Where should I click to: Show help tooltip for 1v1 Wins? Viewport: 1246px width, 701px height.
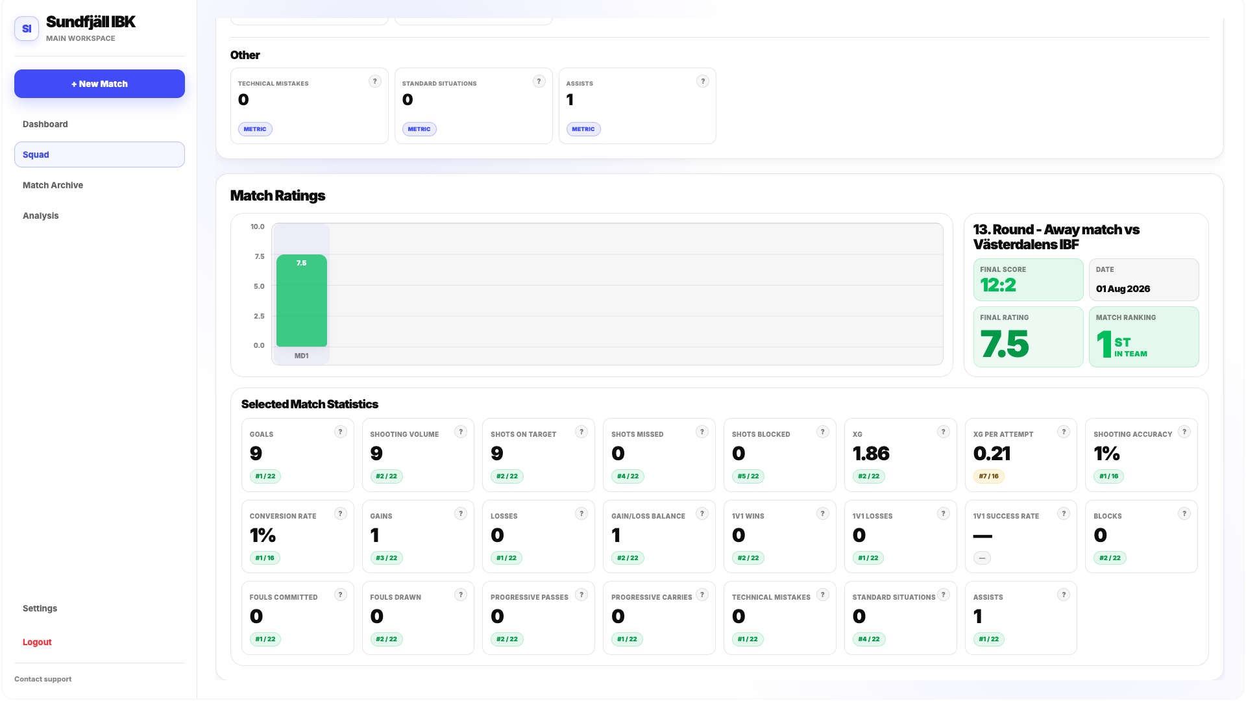coord(823,513)
